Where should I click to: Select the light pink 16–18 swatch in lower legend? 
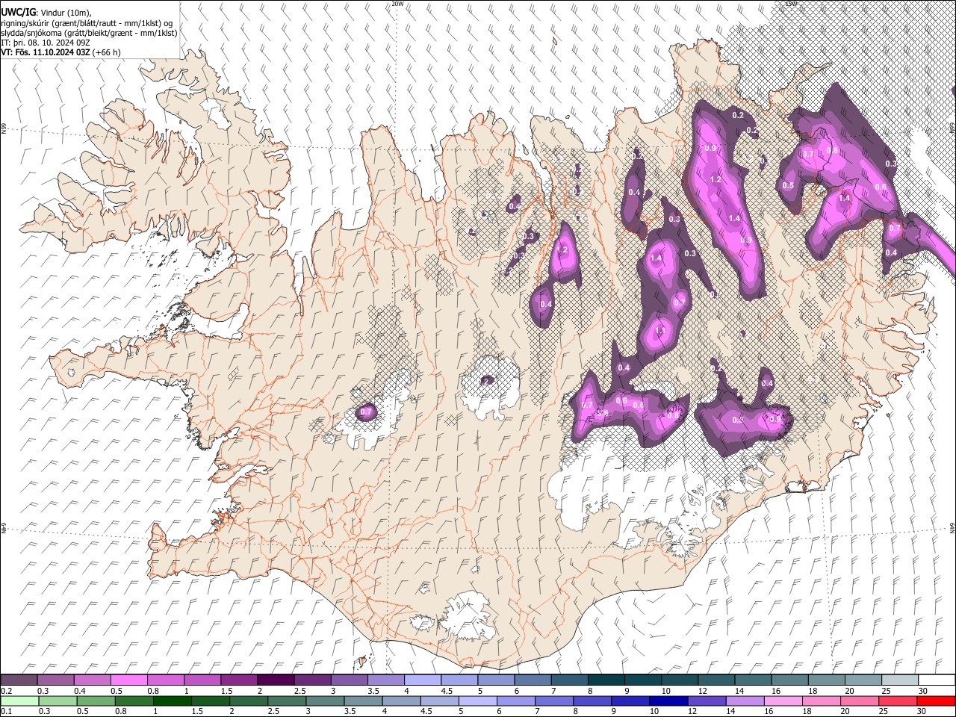pyautogui.click(x=784, y=701)
